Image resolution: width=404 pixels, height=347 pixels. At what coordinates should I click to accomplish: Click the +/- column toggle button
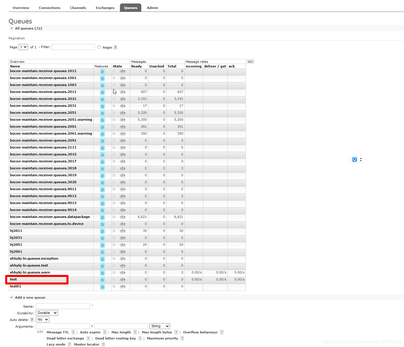coord(251,62)
